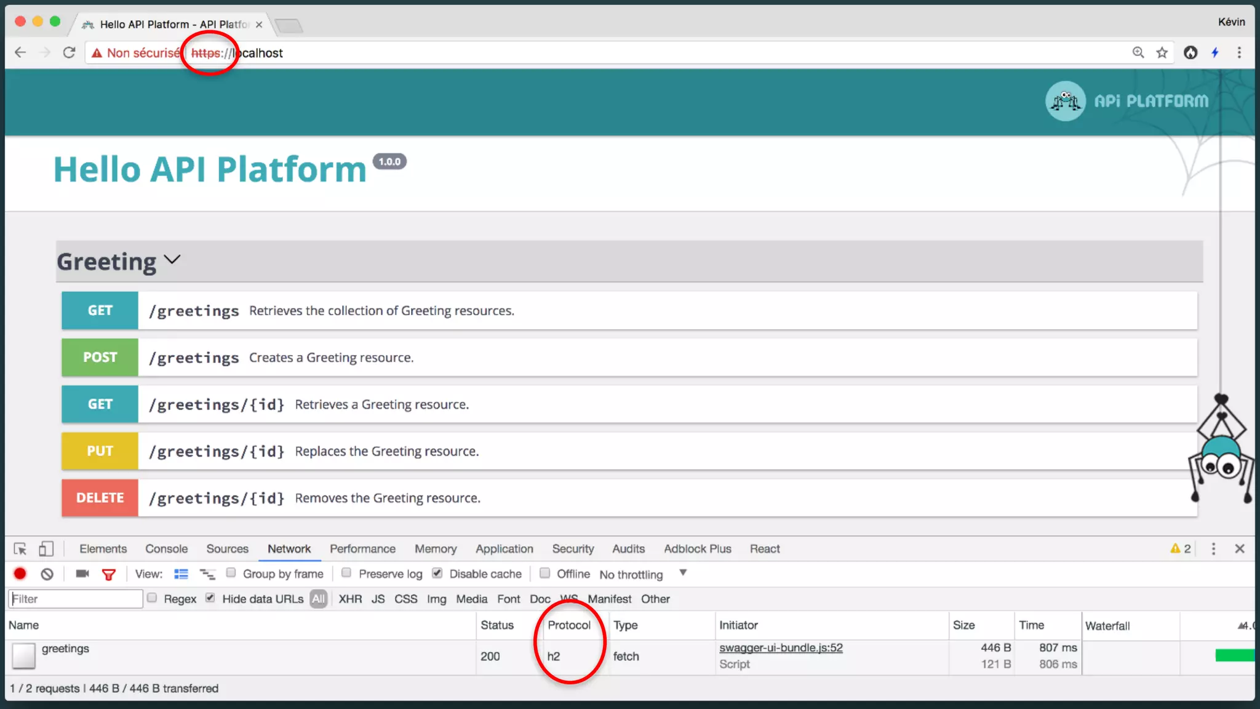
Task: Click the red record network log button
Action: [x=20, y=574]
